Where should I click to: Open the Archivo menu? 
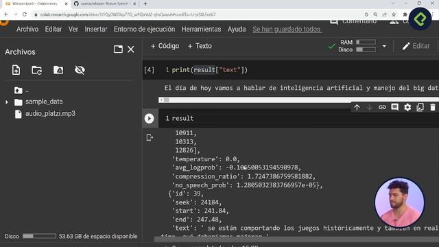pos(27,29)
